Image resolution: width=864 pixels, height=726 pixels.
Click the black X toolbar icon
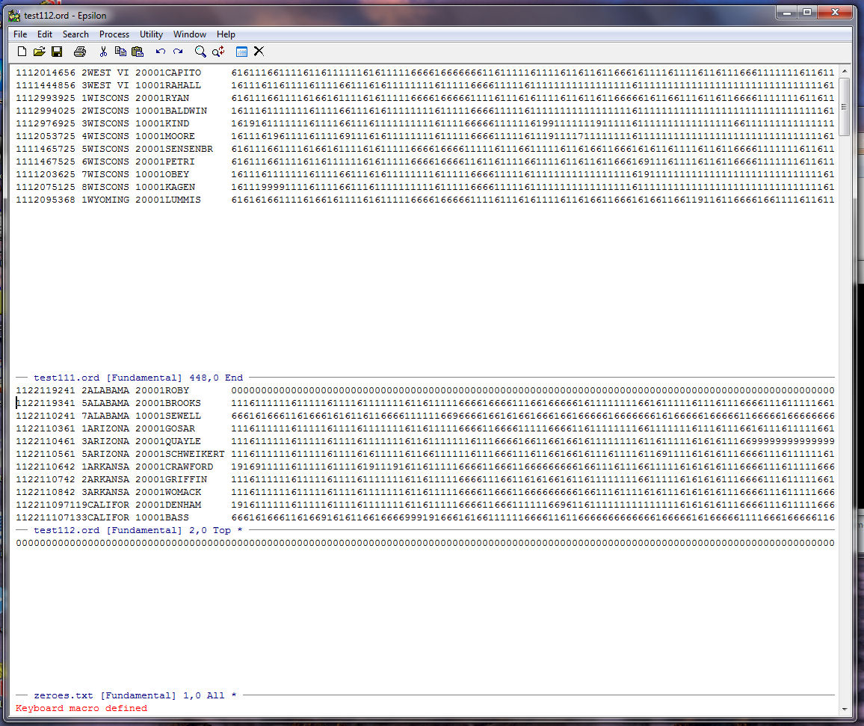click(x=259, y=52)
